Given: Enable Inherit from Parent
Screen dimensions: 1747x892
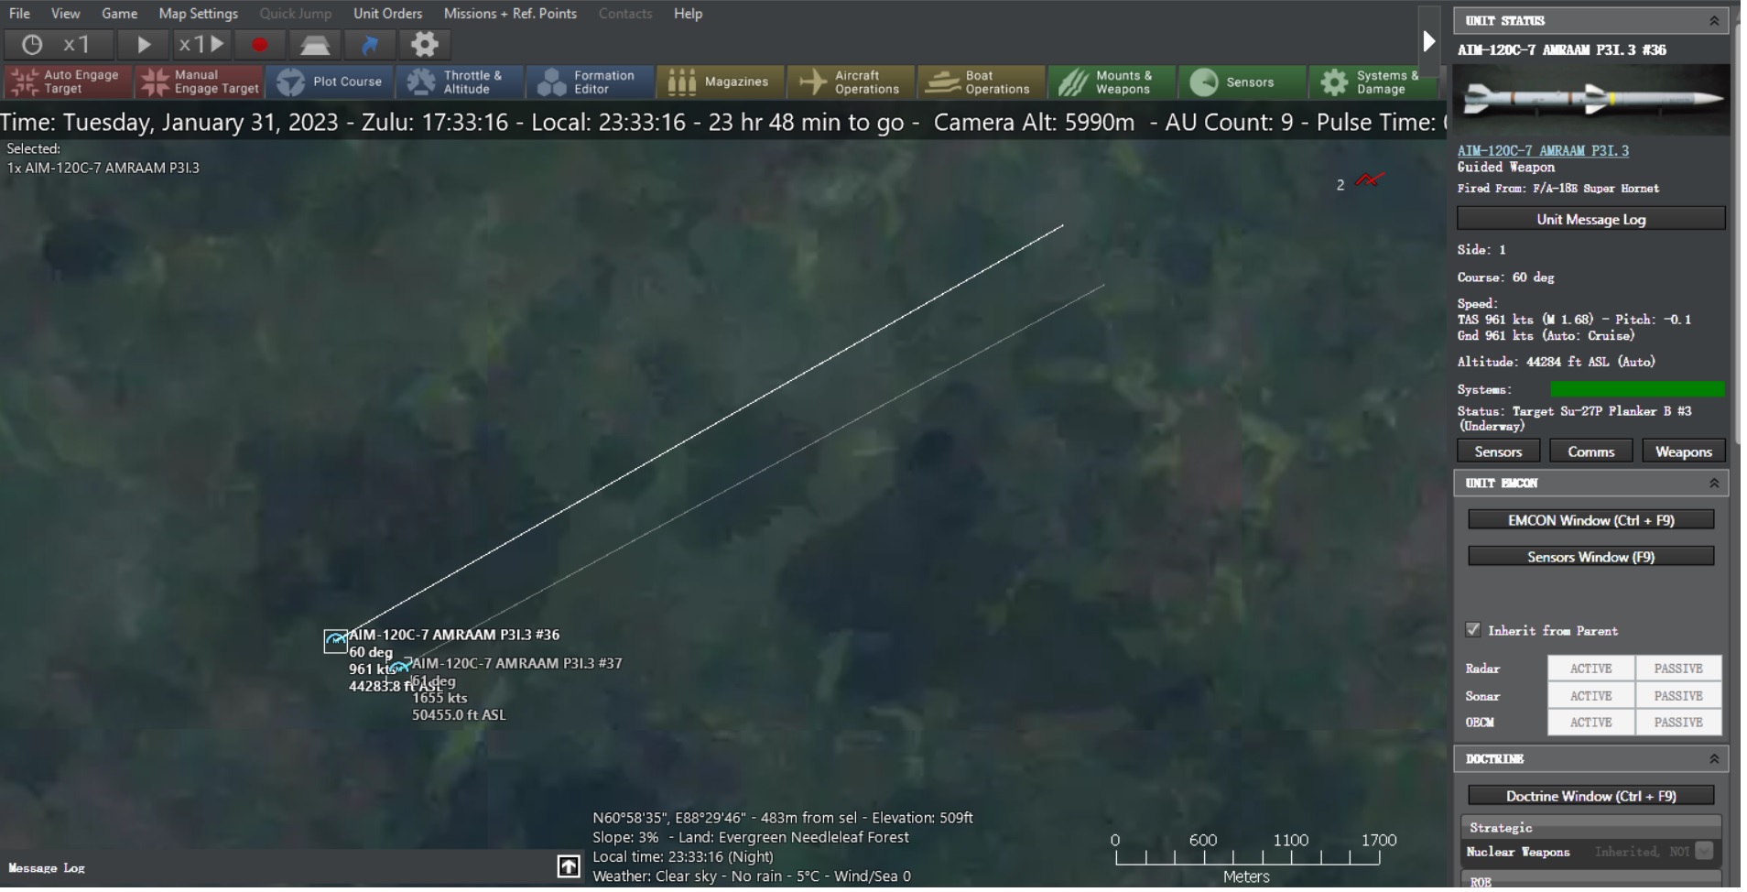Looking at the screenshot, I should pyautogui.click(x=1472, y=630).
